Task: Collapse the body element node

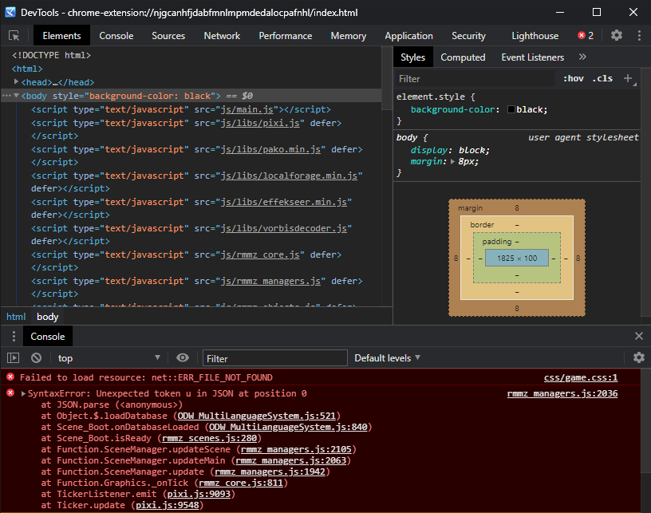Action: (x=16, y=96)
